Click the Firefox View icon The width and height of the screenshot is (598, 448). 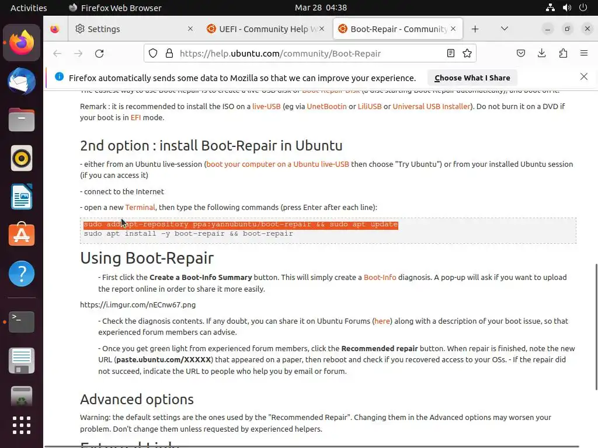55,29
